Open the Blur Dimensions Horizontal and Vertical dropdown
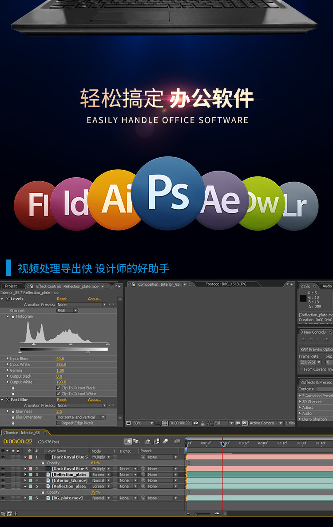Screen dimensions: 333x527 coord(81,417)
